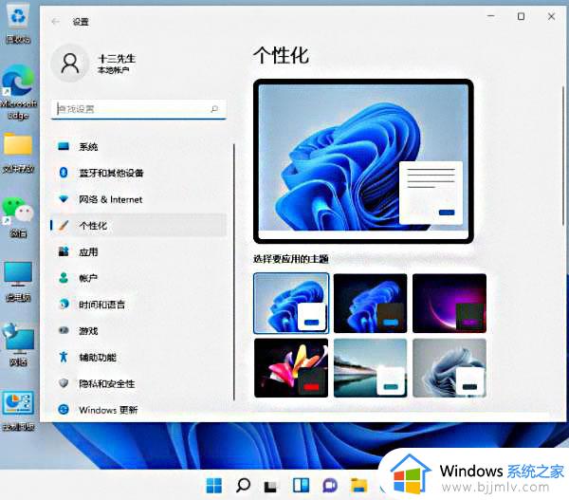Apply the colorful Captured Motion theme
The width and height of the screenshot is (569, 500).
[x=291, y=368]
